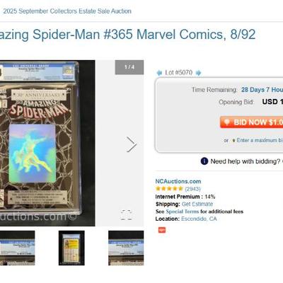
Task: Open Enter a maximum bid link
Action: click(x=260, y=140)
